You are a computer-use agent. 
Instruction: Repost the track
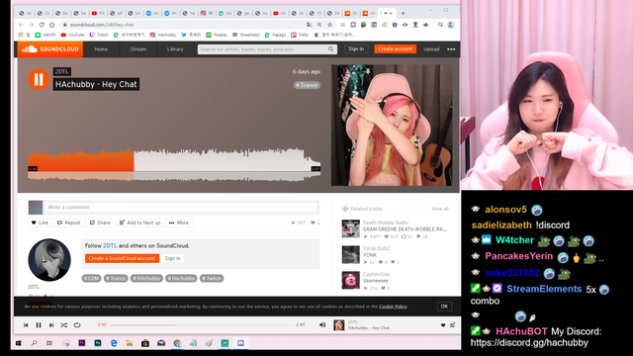pyautogui.click(x=68, y=222)
